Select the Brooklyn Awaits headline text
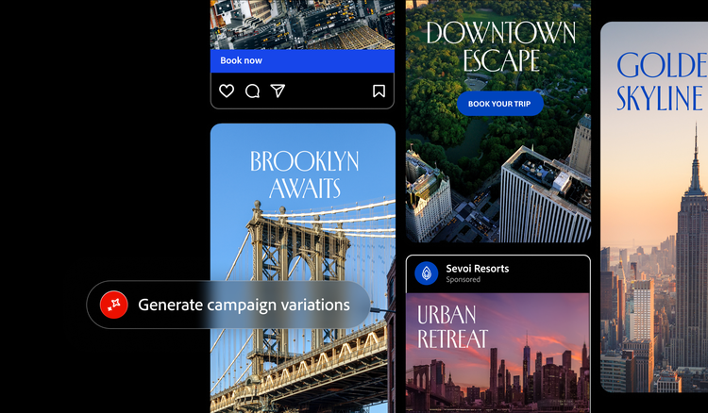Image resolution: width=708 pixels, height=413 pixels. pyautogui.click(x=302, y=175)
